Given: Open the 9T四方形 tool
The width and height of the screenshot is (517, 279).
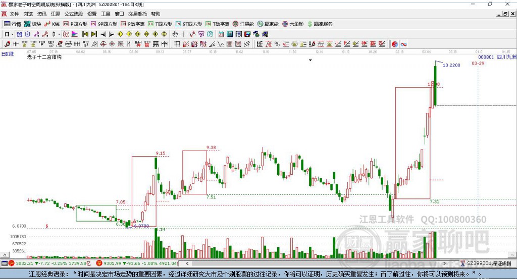Looking at the screenshot, I should (189, 24).
